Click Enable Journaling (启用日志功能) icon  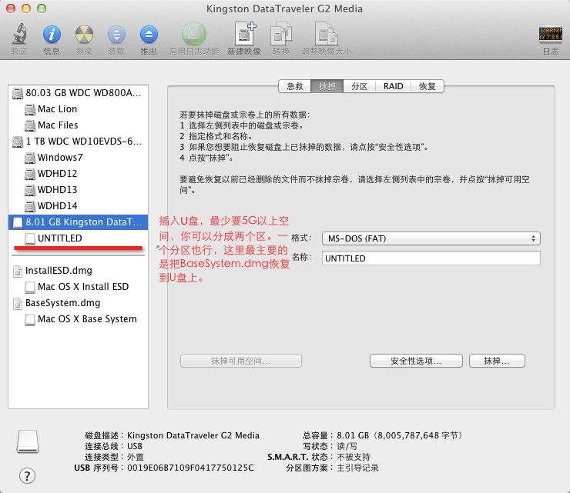point(194,34)
